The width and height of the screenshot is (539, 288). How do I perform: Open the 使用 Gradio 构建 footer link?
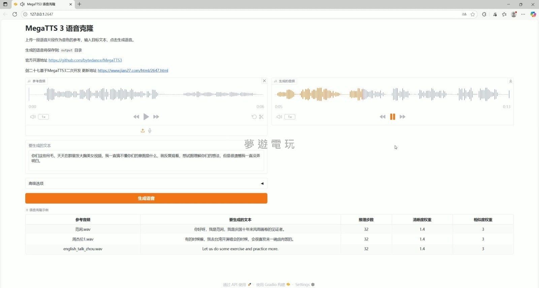[x=273, y=285]
